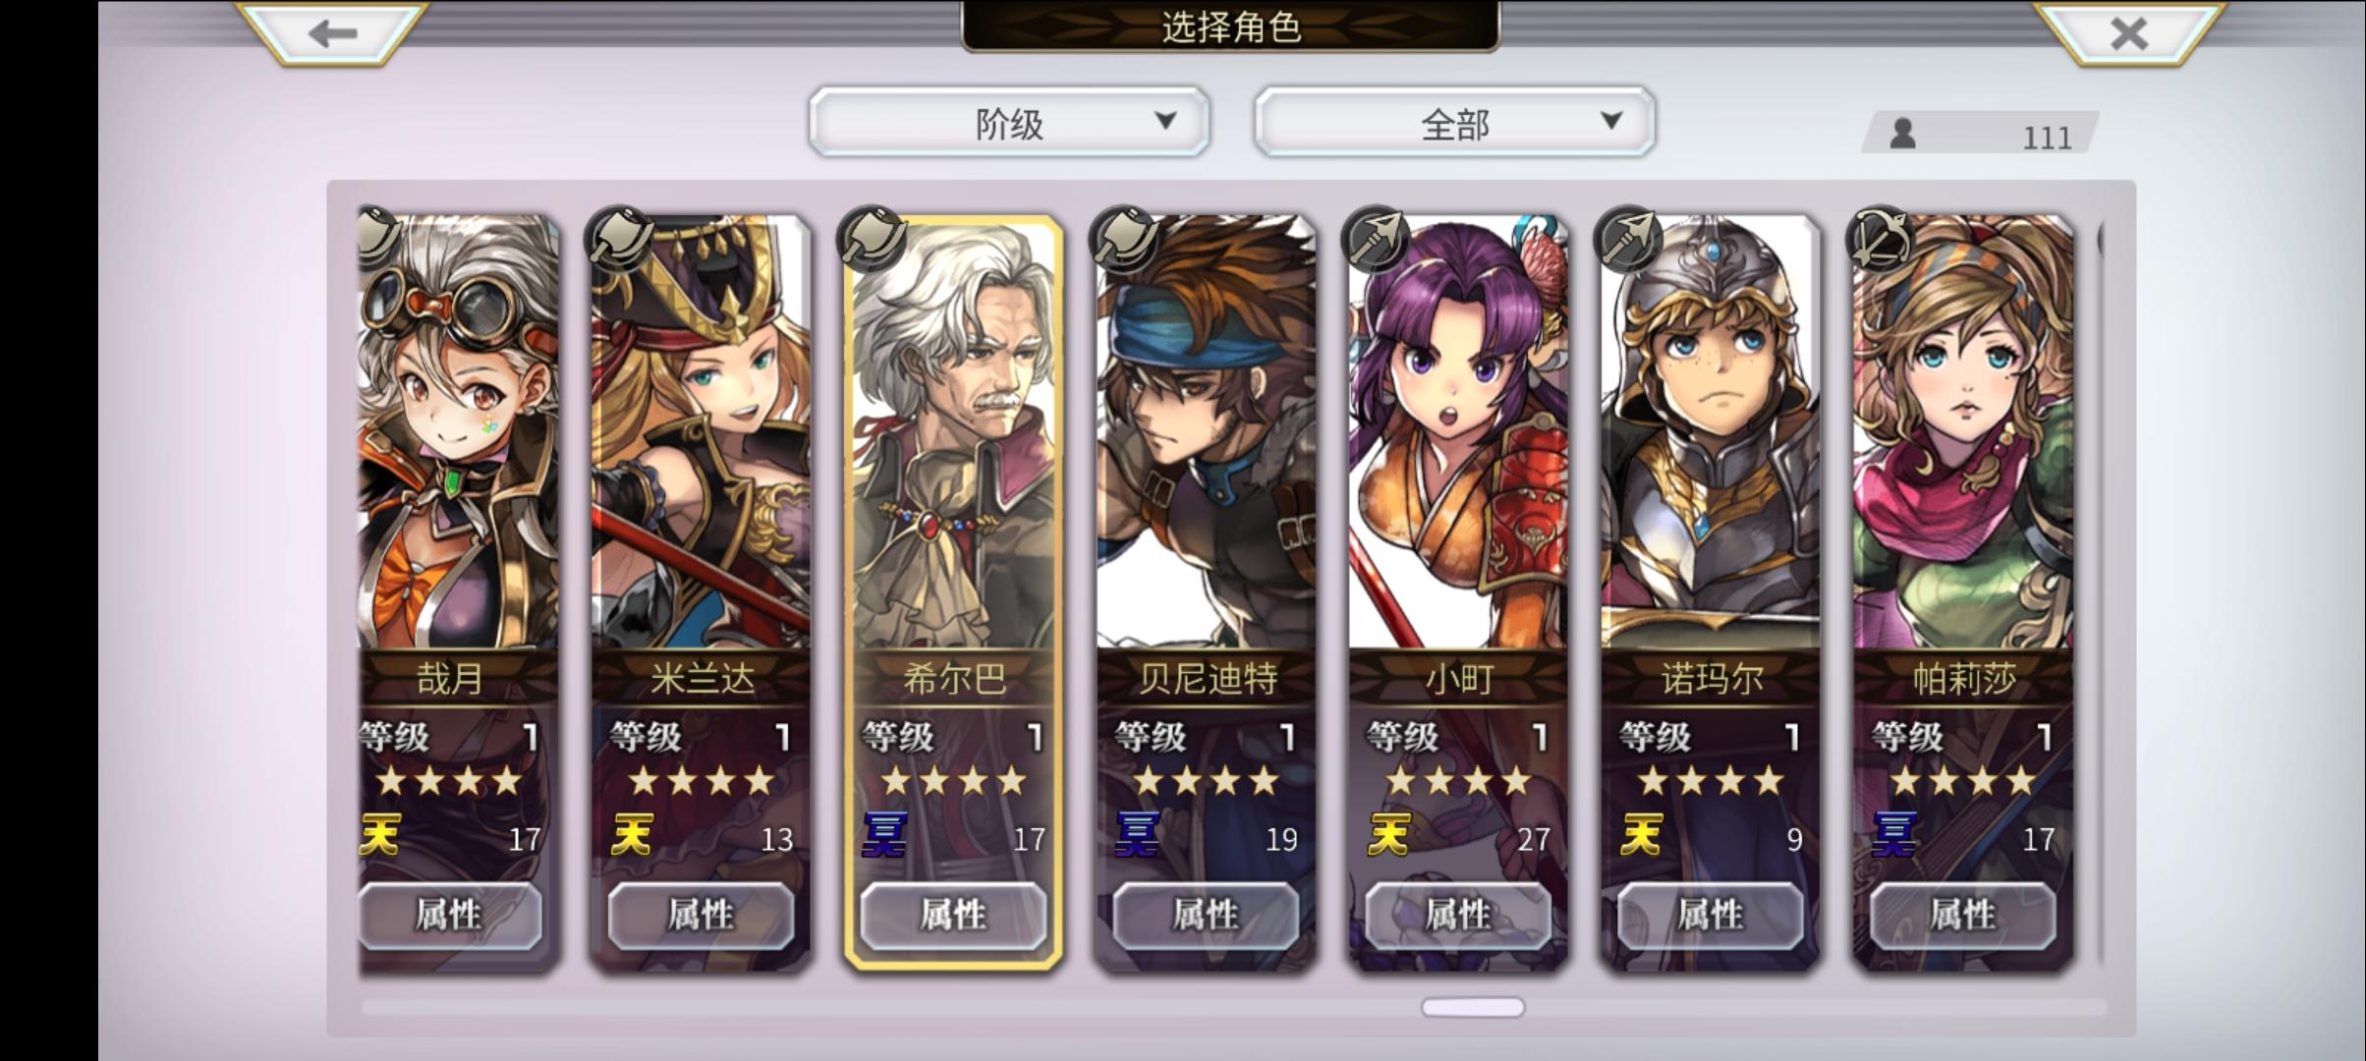This screenshot has width=2366, height=1061.
Task: Click the horizontal scrollbar handle below cards
Action: point(1473,1007)
